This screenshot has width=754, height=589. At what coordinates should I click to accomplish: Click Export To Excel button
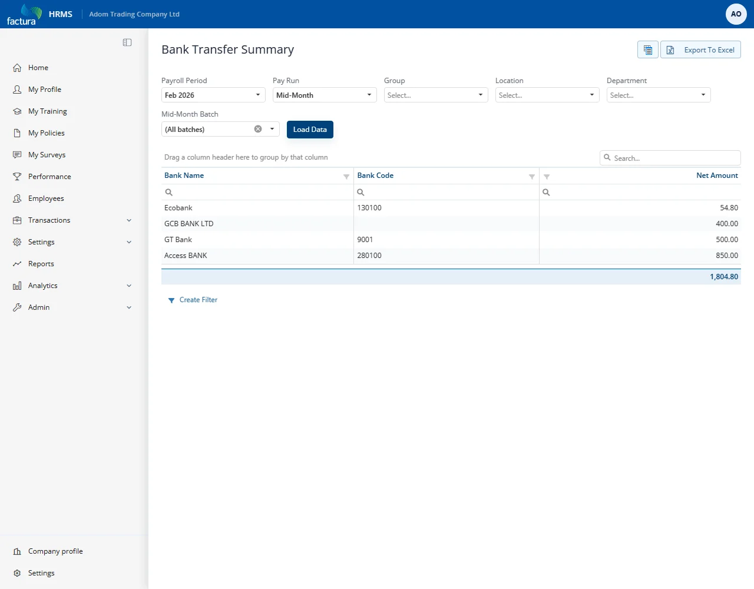(x=700, y=50)
